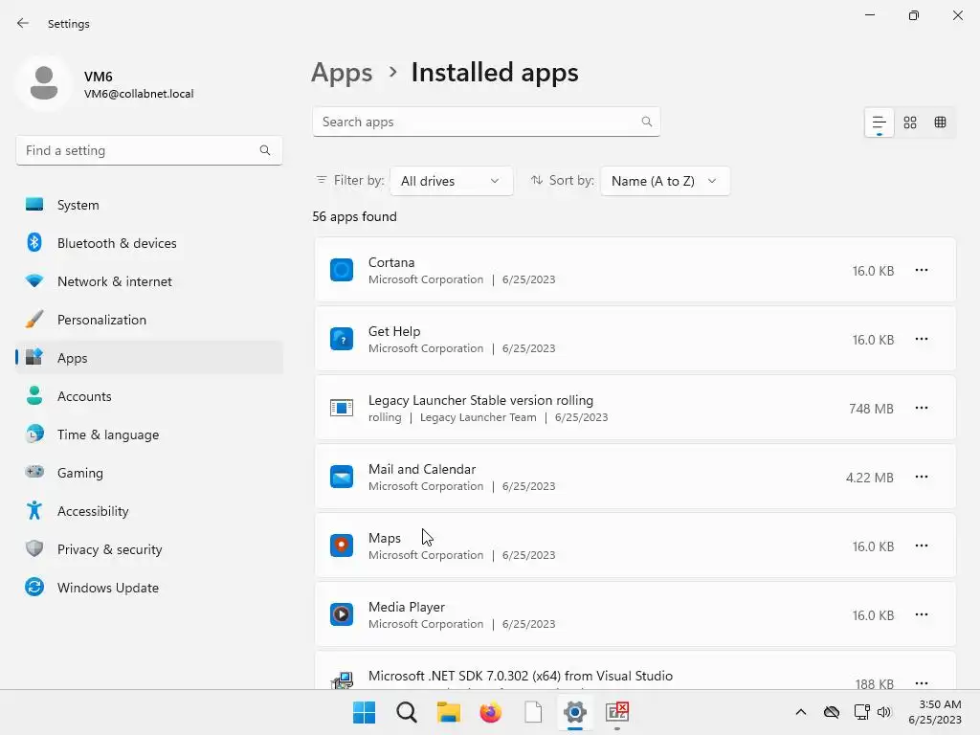The height and width of the screenshot is (735, 980).
Task: Click the Maps app icon
Action: [x=342, y=546]
